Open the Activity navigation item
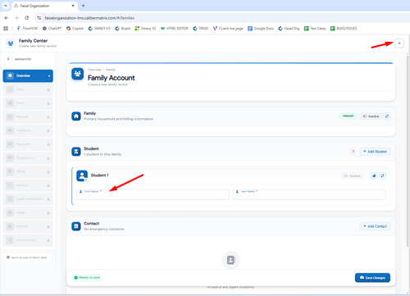The image size is (410, 296). pos(28,185)
